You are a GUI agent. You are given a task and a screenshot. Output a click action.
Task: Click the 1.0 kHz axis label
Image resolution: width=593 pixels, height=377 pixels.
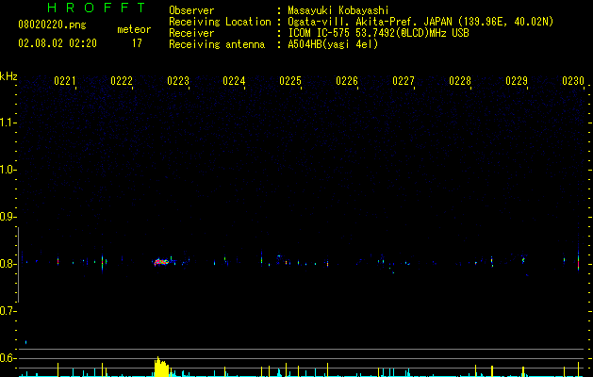click(8, 170)
